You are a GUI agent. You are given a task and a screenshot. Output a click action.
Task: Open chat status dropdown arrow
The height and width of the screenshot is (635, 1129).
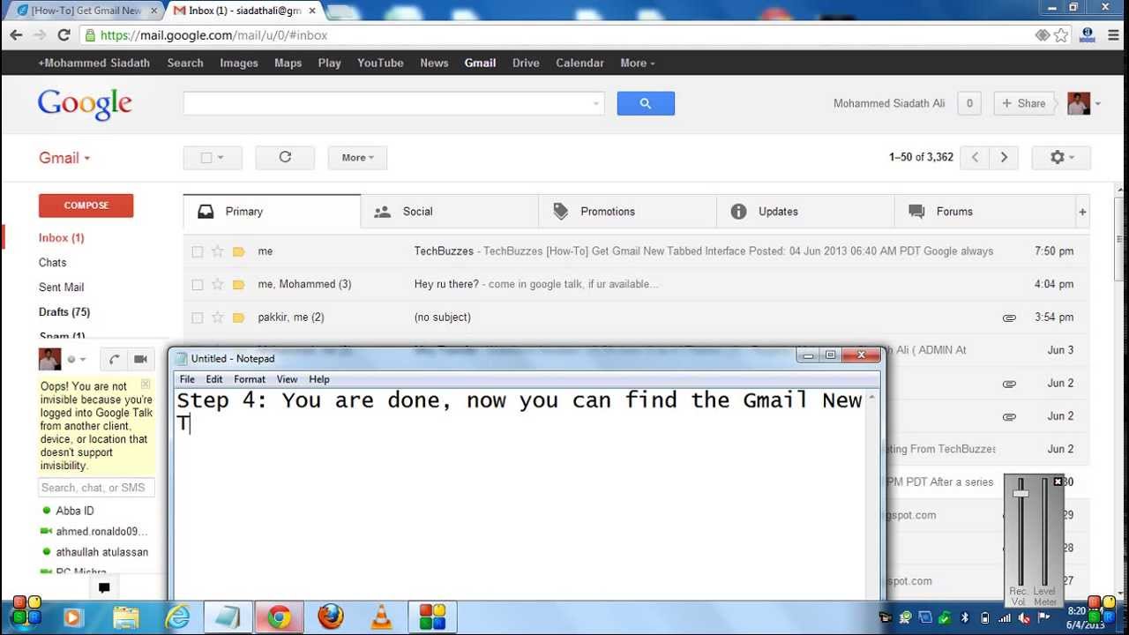[83, 360]
